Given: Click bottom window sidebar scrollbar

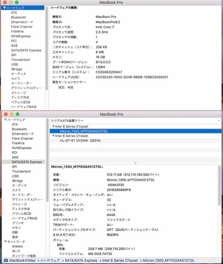Looking at the screenshot, I should coord(47,160).
